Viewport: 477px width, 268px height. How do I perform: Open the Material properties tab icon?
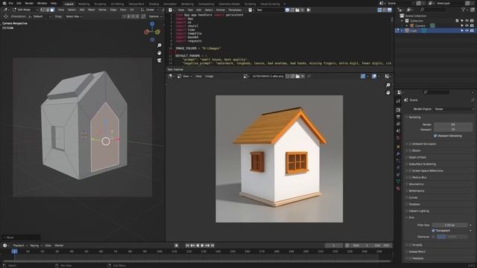398,188
